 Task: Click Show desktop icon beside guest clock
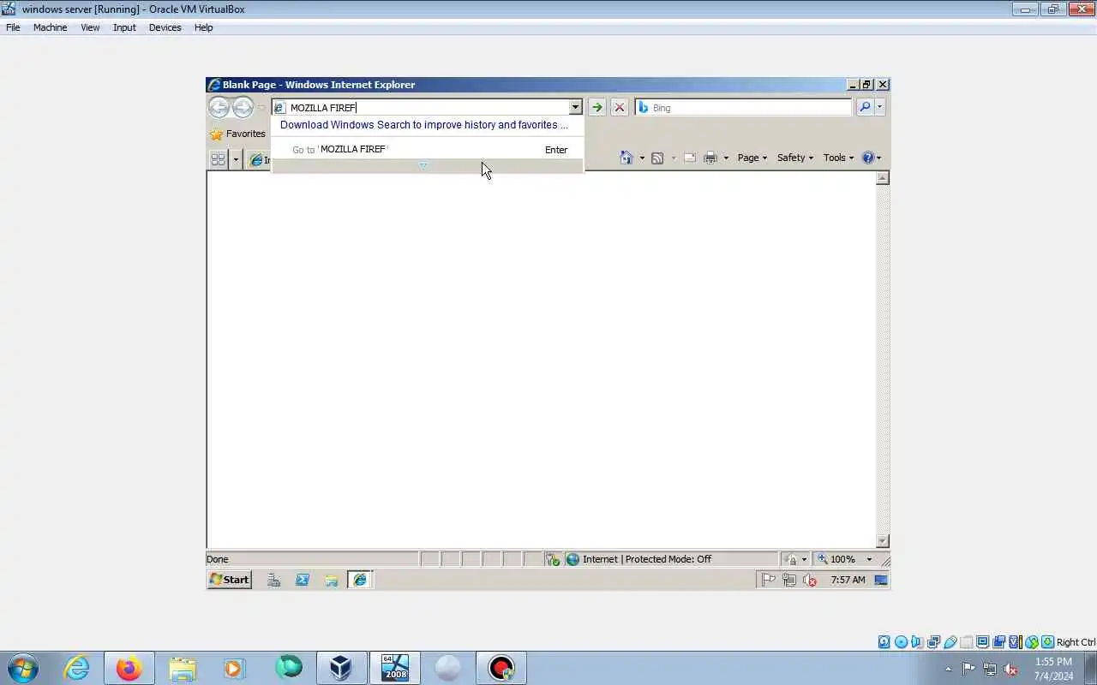pos(880,580)
